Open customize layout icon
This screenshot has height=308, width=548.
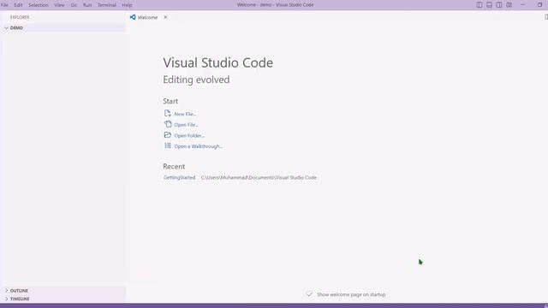pyautogui.click(x=509, y=5)
